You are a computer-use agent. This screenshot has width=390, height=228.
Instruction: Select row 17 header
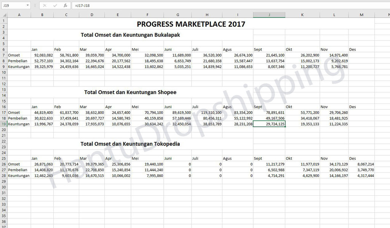4,113
